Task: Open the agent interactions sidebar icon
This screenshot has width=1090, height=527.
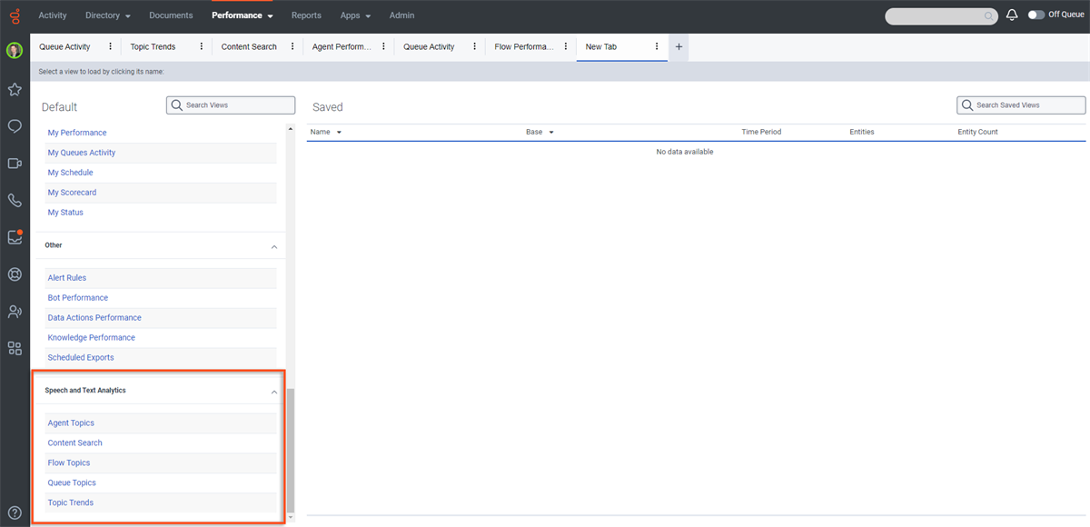Action: 14,274
